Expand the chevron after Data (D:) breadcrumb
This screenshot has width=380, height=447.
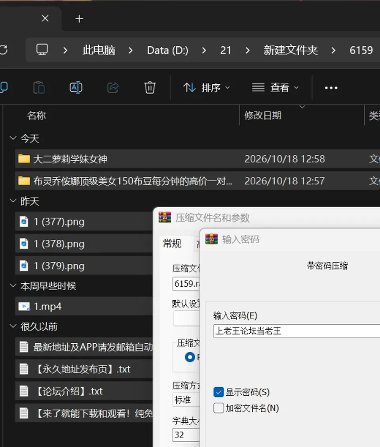(204, 51)
